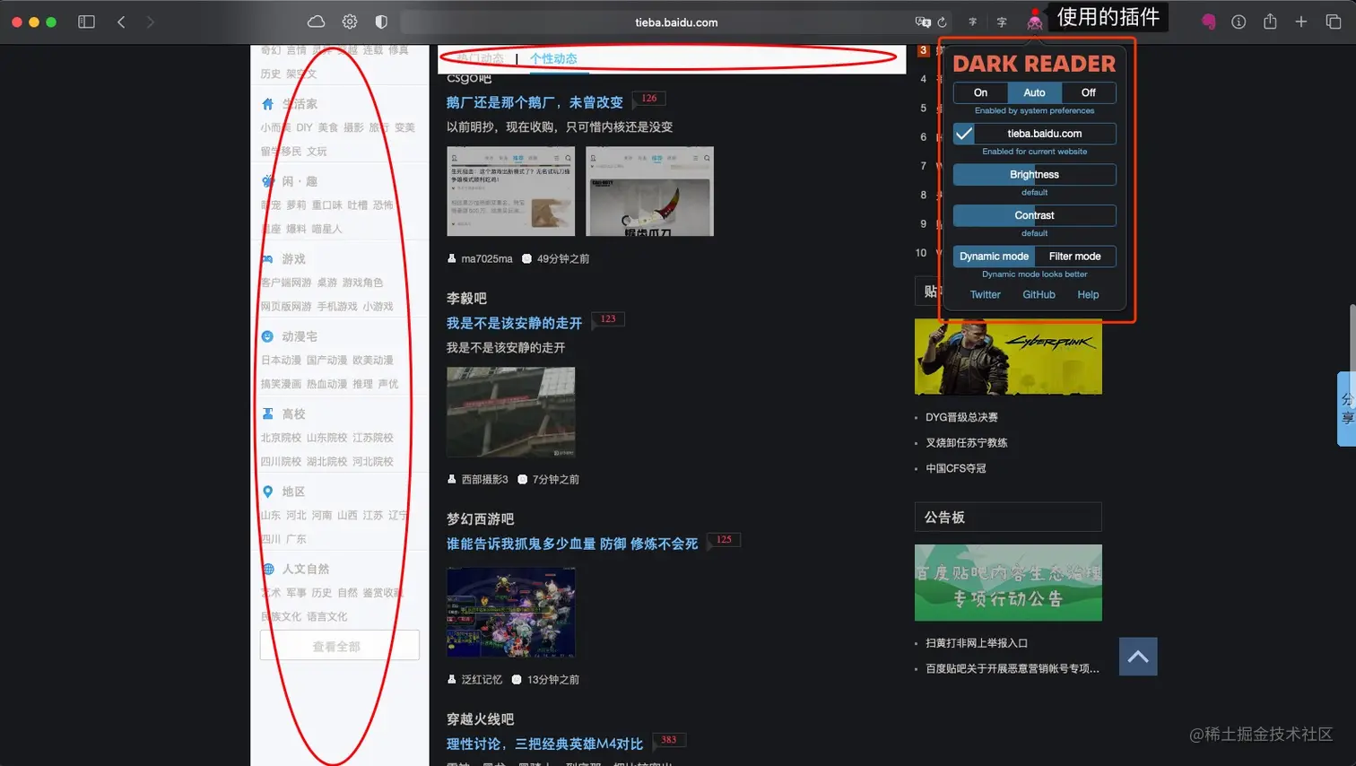Open the pink extension icon in toolbar
The image size is (1356, 766).
(1208, 22)
